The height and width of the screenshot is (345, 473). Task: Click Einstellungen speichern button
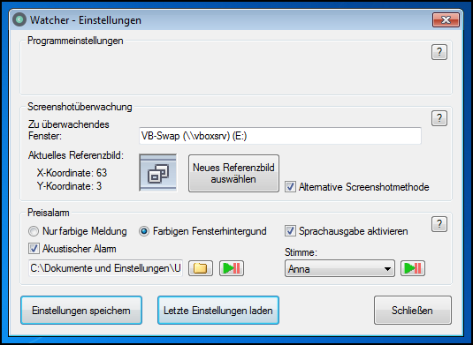tap(81, 311)
